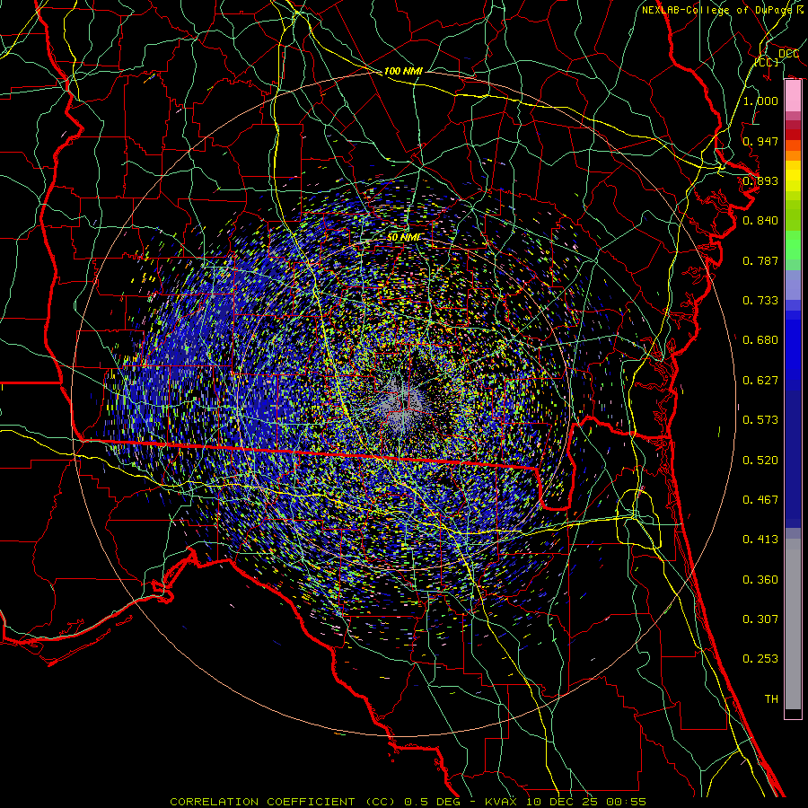This screenshot has width=808, height=808.
Task: Click the Correlation Coefficient KVAX caption
Action: [x=408, y=802]
